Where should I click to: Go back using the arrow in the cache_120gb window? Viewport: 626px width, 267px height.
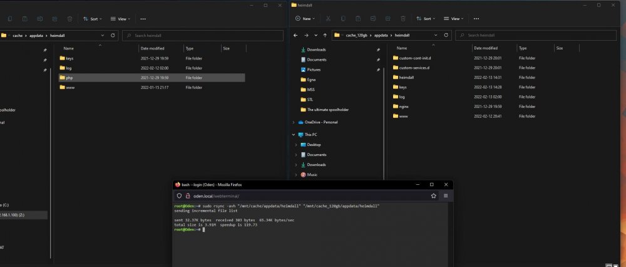click(295, 35)
